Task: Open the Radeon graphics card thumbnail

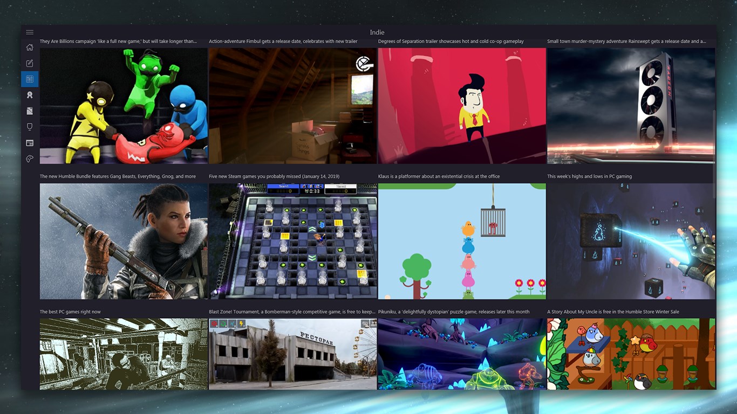Action: (x=631, y=106)
